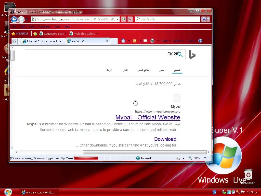
Task: Stop loading with the red X icon
Action: (130, 19)
